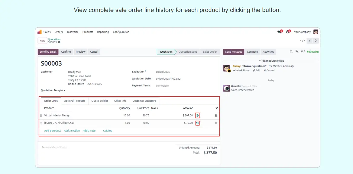Mark Done the Answer questions activity
This screenshot has width=353, height=174.
[241, 70]
